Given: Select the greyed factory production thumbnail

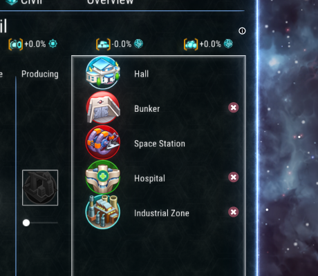Looking at the screenshot, I should [40, 188].
